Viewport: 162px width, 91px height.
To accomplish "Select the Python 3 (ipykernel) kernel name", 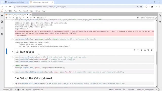I will coord(147,18).
